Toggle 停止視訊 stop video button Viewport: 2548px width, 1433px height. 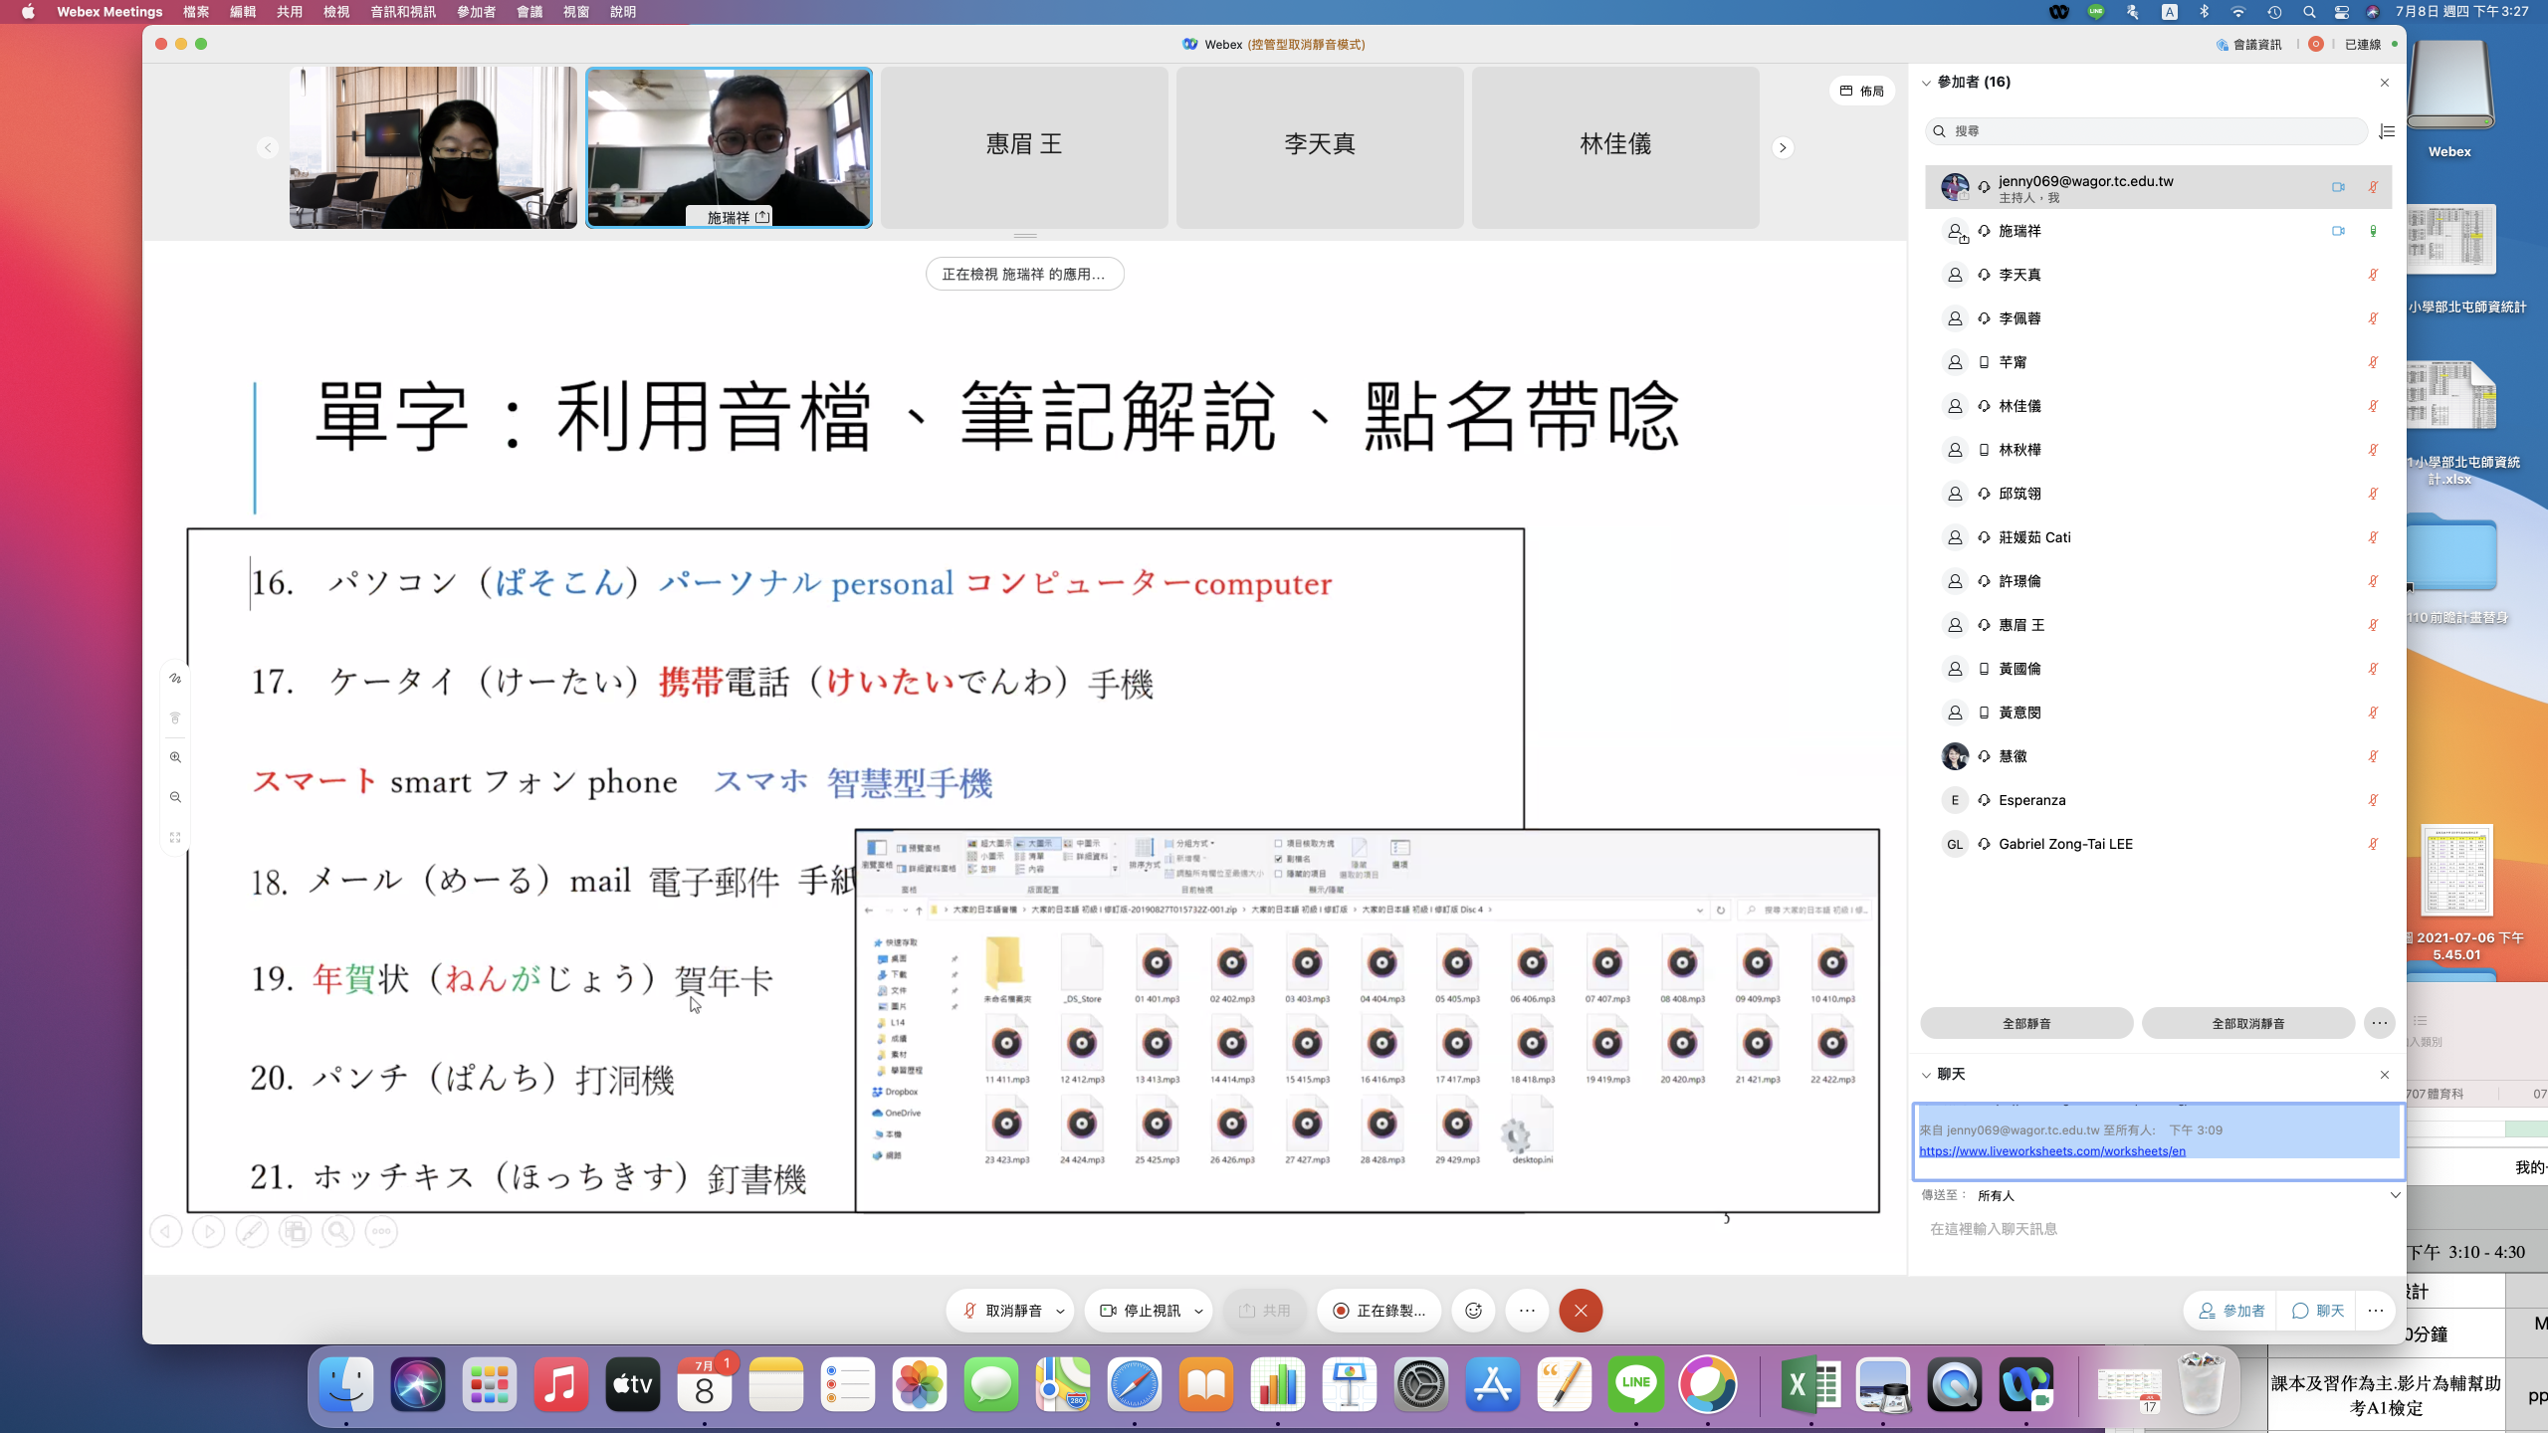(1141, 1311)
